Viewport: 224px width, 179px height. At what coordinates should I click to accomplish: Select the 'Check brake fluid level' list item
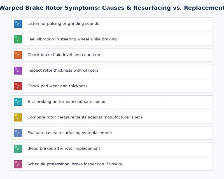point(64,55)
